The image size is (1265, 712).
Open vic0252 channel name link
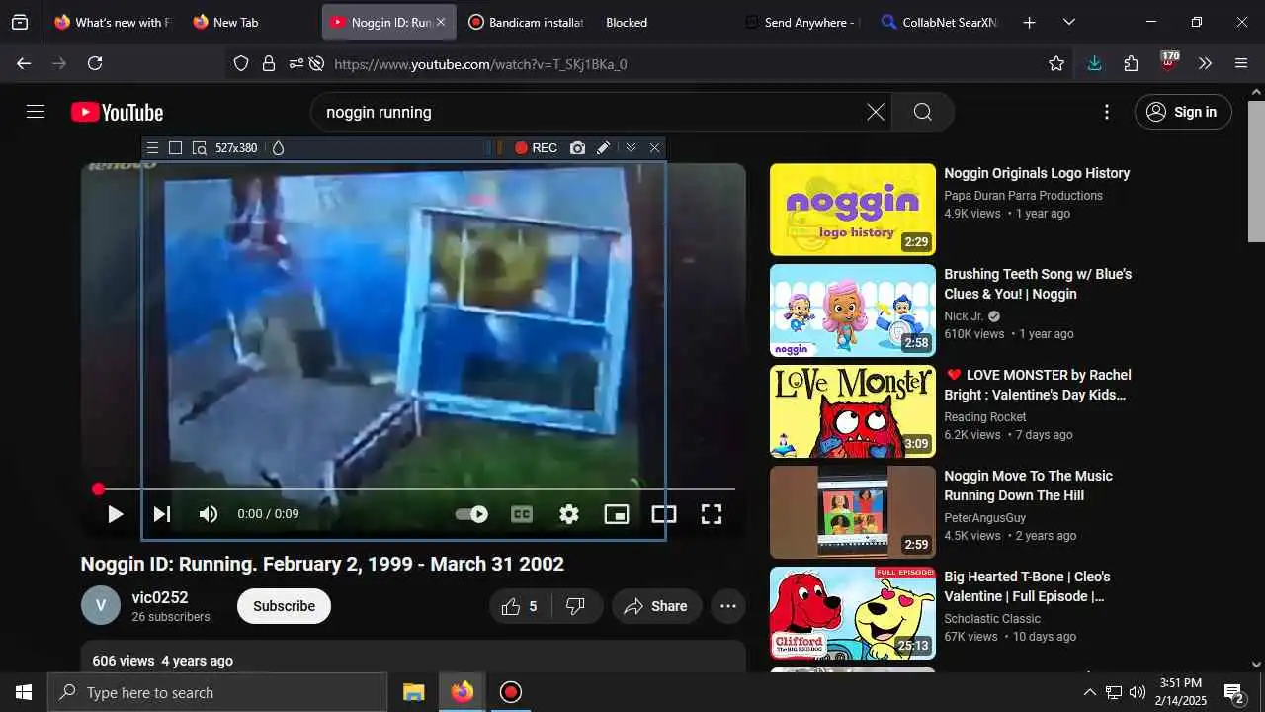pyautogui.click(x=160, y=597)
